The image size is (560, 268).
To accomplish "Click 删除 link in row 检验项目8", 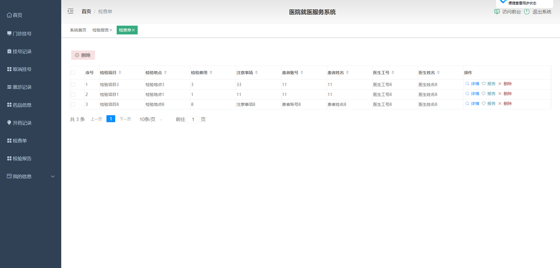I will pyautogui.click(x=508, y=104).
